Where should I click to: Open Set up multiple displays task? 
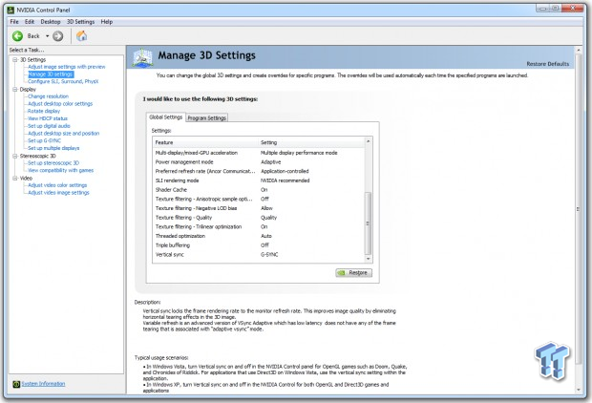[53, 148]
